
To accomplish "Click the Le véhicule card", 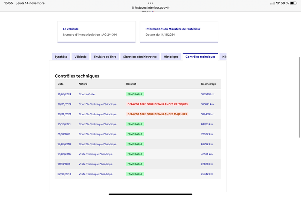I will 96,32.
